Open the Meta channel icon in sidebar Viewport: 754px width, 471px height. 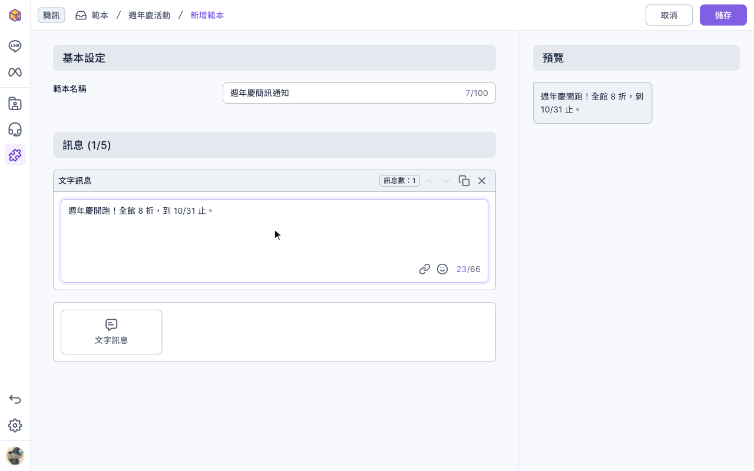click(15, 72)
